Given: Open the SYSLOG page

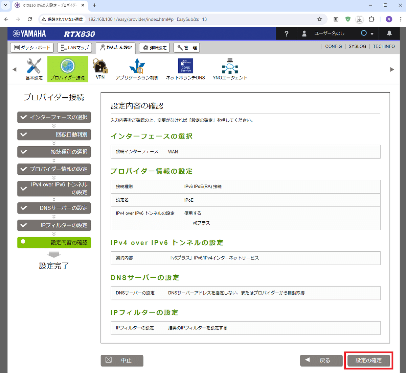Looking at the screenshot, I should [357, 46].
